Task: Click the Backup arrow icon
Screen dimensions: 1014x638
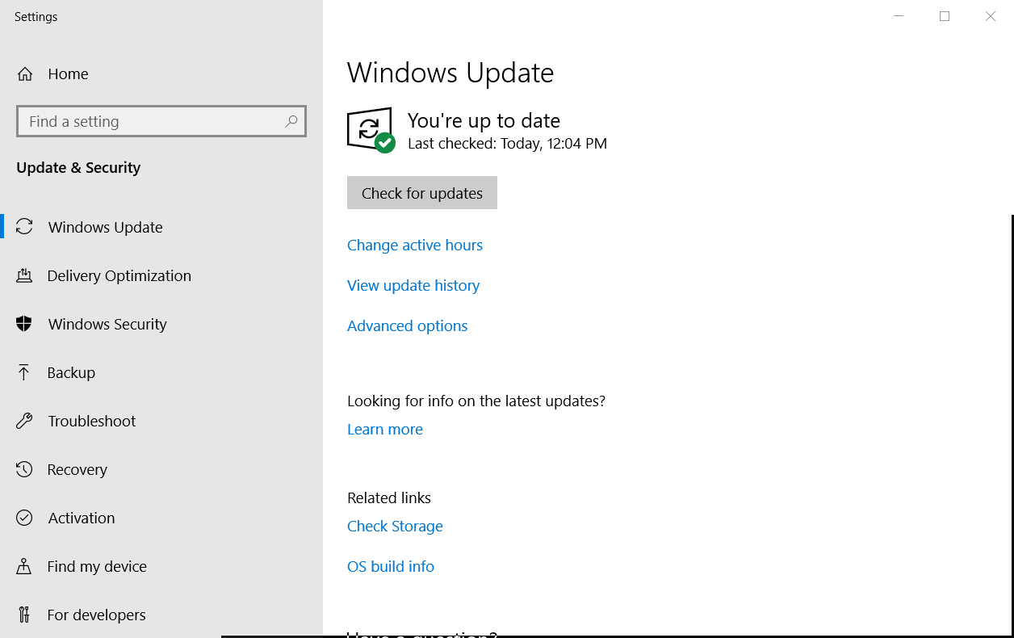Action: click(x=24, y=372)
